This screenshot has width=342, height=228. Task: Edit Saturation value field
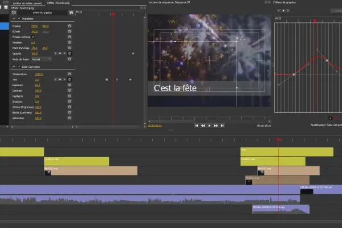[38, 118]
